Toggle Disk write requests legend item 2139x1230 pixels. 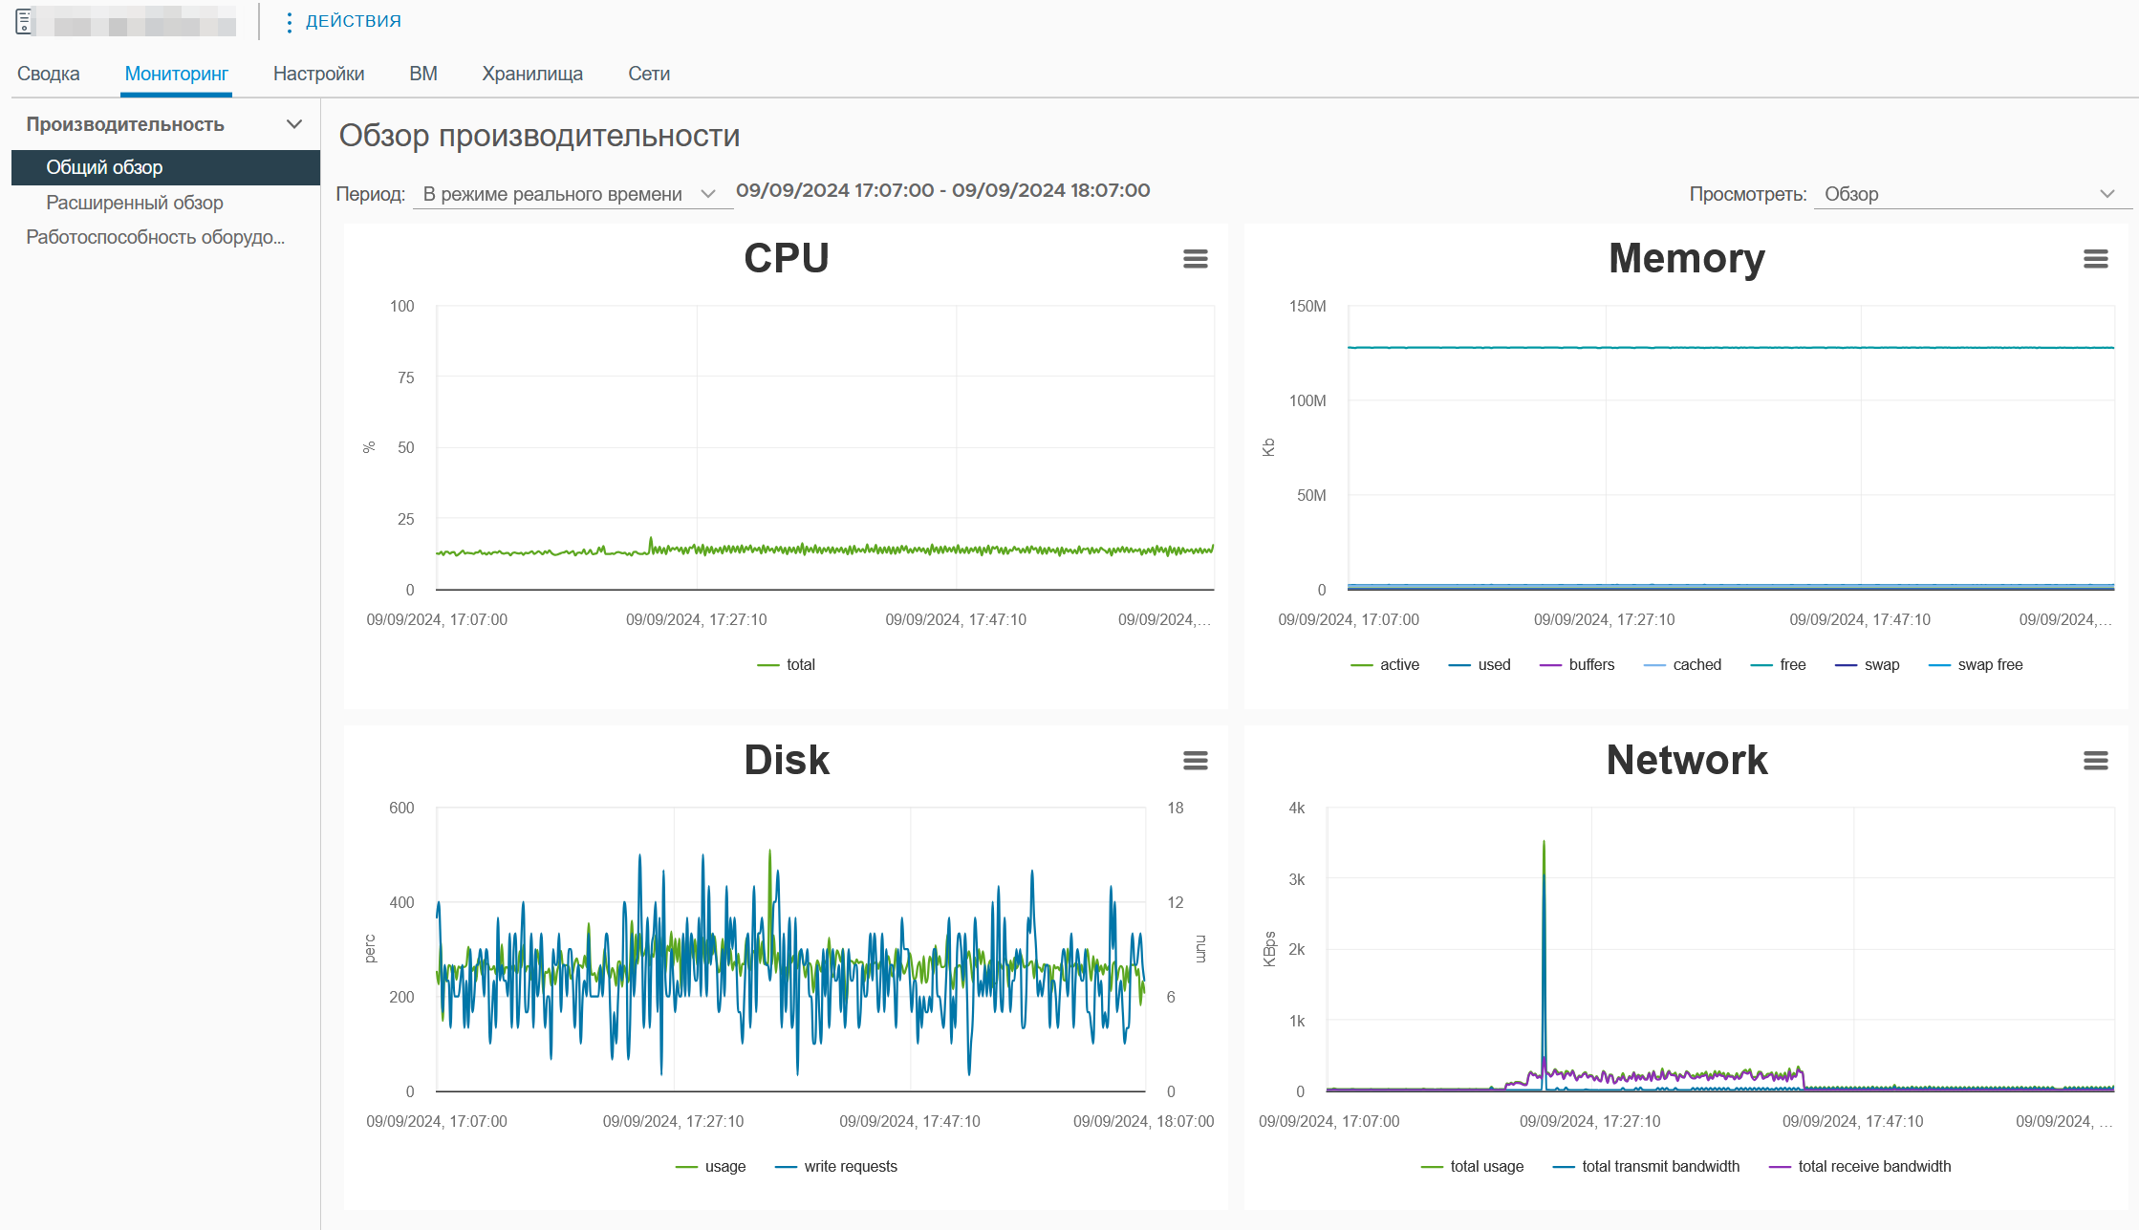coord(836,1166)
